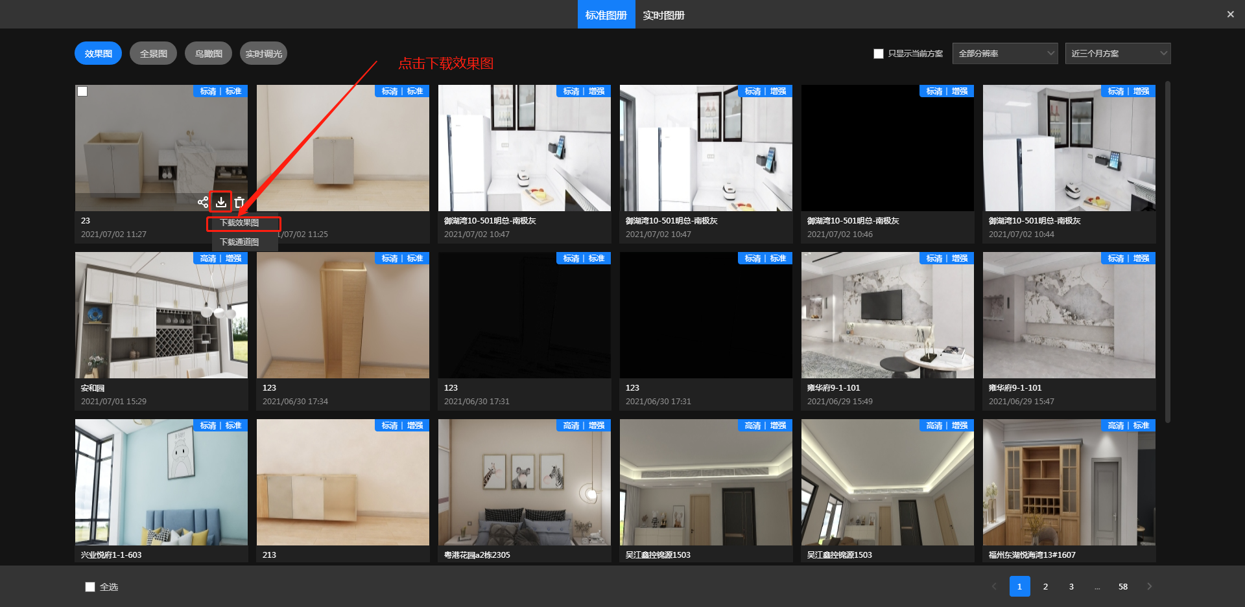Click the trash icon on rendering 23
This screenshot has height=607, width=1245.
click(x=239, y=202)
